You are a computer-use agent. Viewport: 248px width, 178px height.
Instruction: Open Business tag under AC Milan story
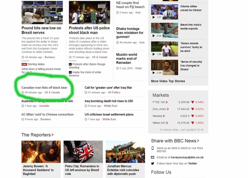coord(46,119)
